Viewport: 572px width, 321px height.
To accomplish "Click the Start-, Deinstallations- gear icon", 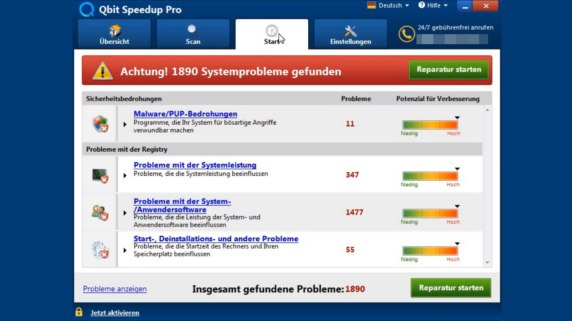I will (x=100, y=250).
